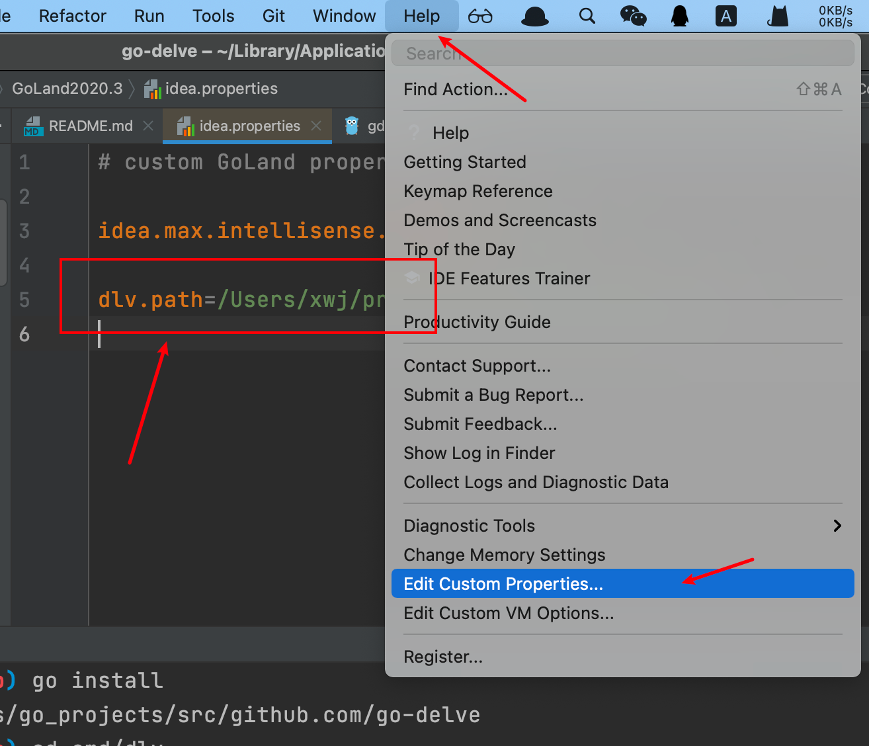Click the 'go install' terminal line

coord(97,681)
